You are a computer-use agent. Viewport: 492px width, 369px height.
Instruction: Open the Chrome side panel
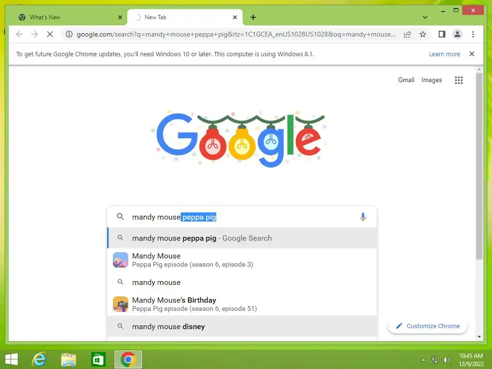[442, 34]
